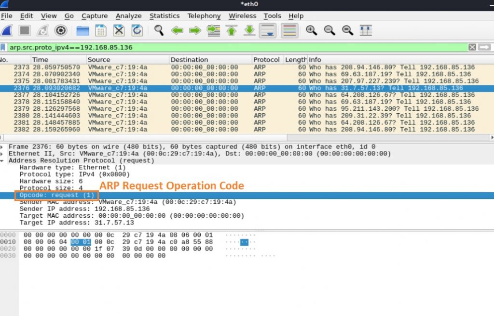Viewport: 494px width, 316px height.
Task: Open the Statistics menu
Action: (165, 16)
